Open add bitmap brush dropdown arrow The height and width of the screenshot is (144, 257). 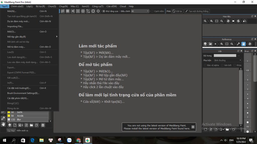[x=22, y=125]
